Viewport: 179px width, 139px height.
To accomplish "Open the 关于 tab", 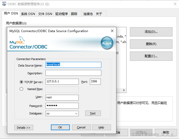I will point(100,14).
